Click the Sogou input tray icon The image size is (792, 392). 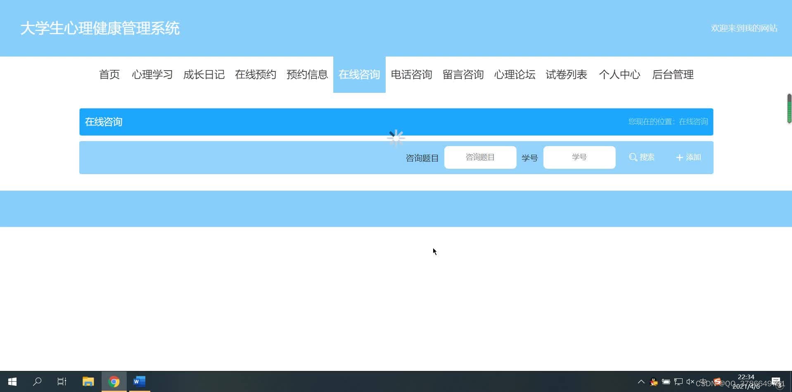tap(716, 382)
